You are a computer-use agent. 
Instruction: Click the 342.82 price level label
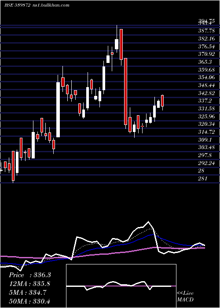tap(206, 93)
